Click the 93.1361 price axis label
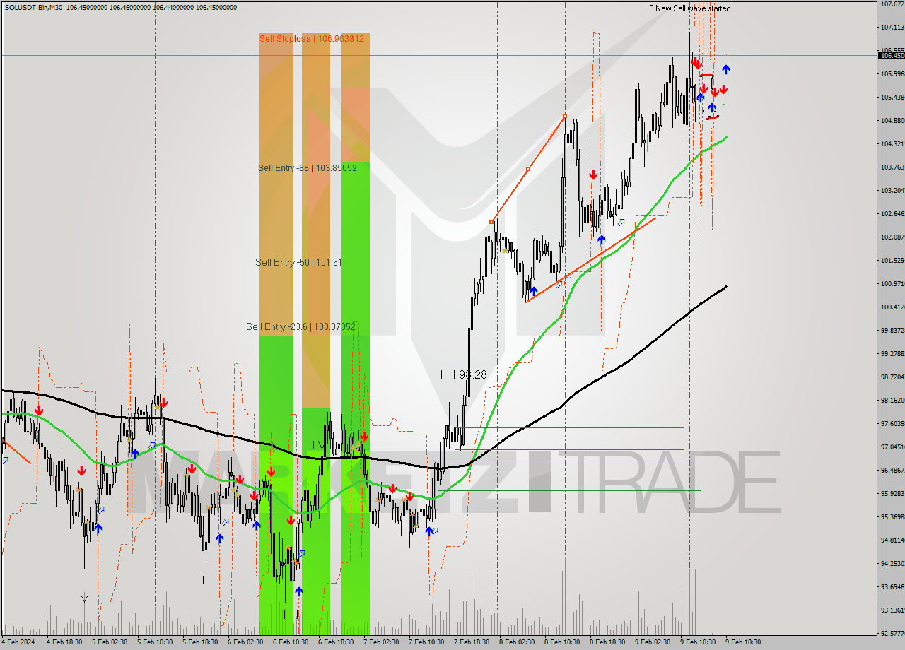This screenshot has width=905, height=650. 892,610
